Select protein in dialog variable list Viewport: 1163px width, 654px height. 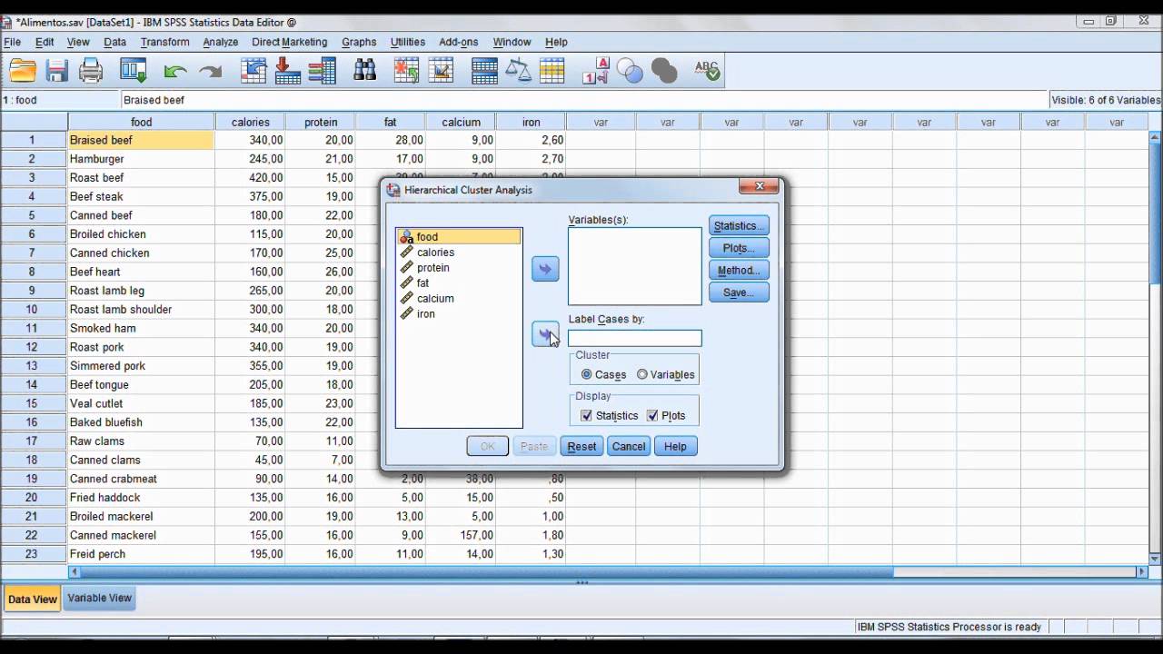[432, 268]
